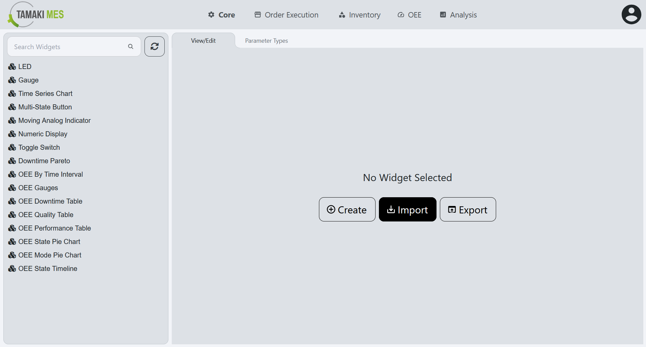
Task: Open the user profile avatar icon
Action: pos(631,14)
